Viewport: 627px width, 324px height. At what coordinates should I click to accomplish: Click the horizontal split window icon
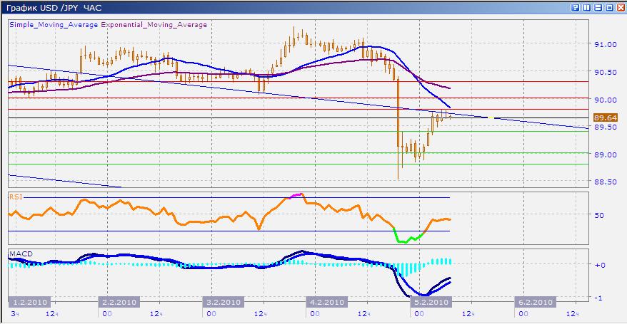(598, 7)
